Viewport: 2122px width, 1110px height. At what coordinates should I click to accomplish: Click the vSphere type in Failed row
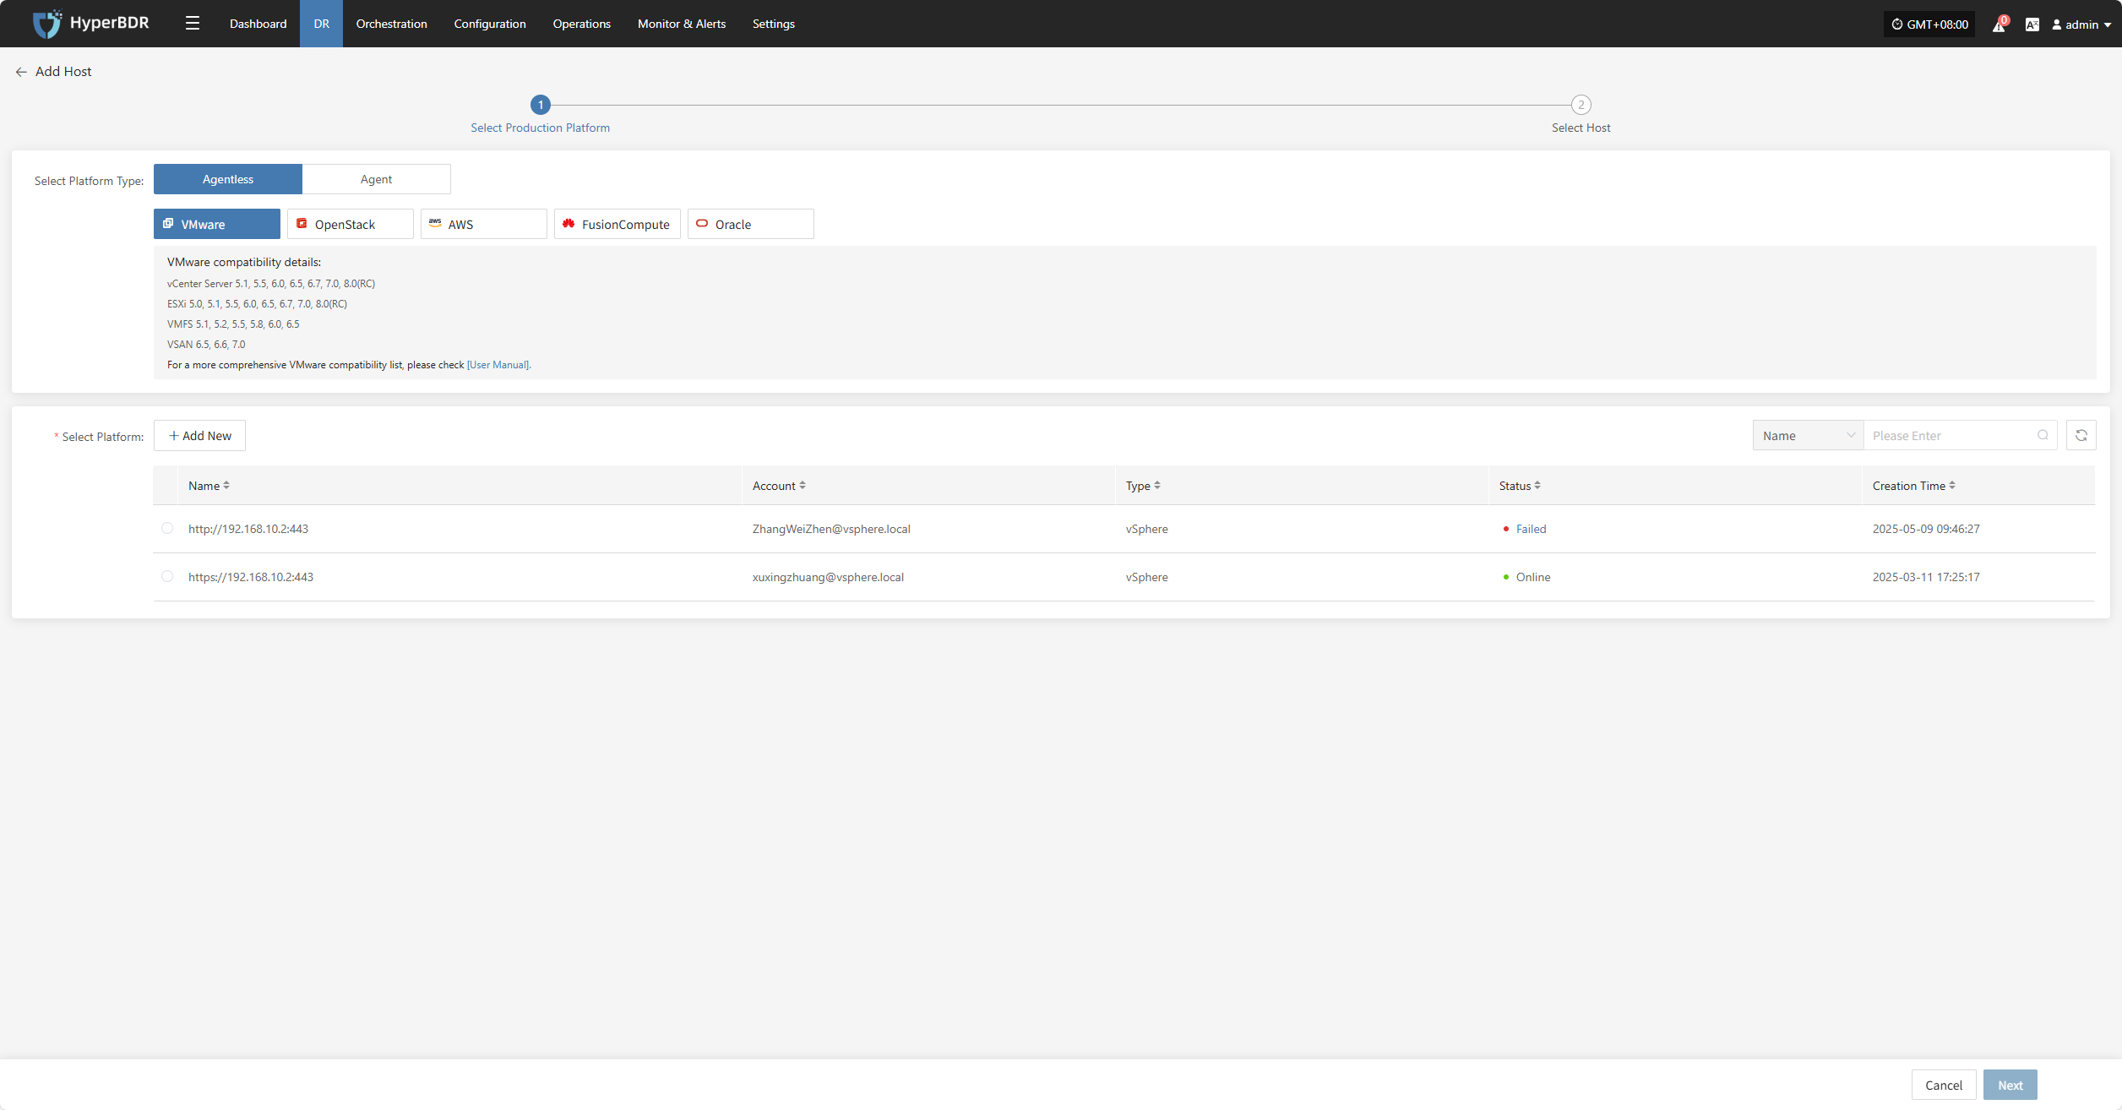tap(1146, 529)
